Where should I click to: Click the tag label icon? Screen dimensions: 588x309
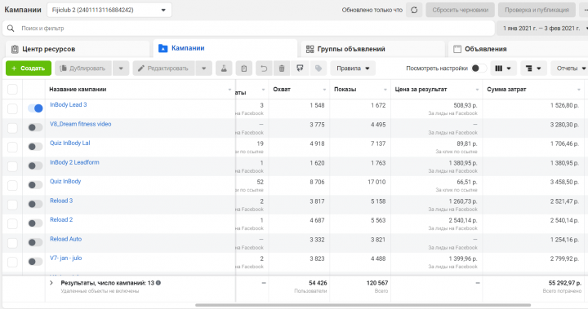coord(318,68)
